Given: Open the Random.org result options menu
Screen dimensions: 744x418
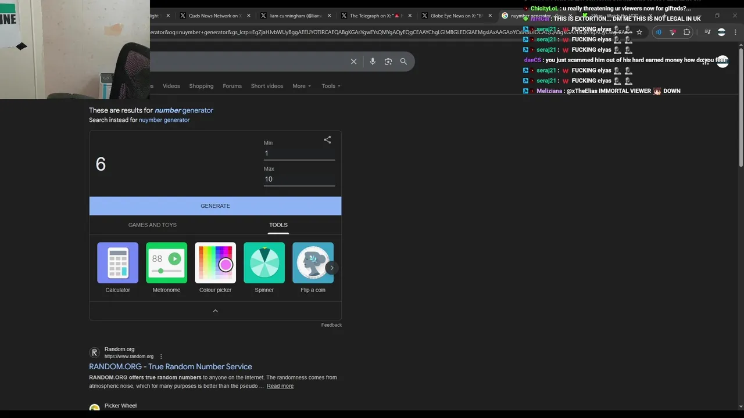Looking at the screenshot, I should point(161,356).
